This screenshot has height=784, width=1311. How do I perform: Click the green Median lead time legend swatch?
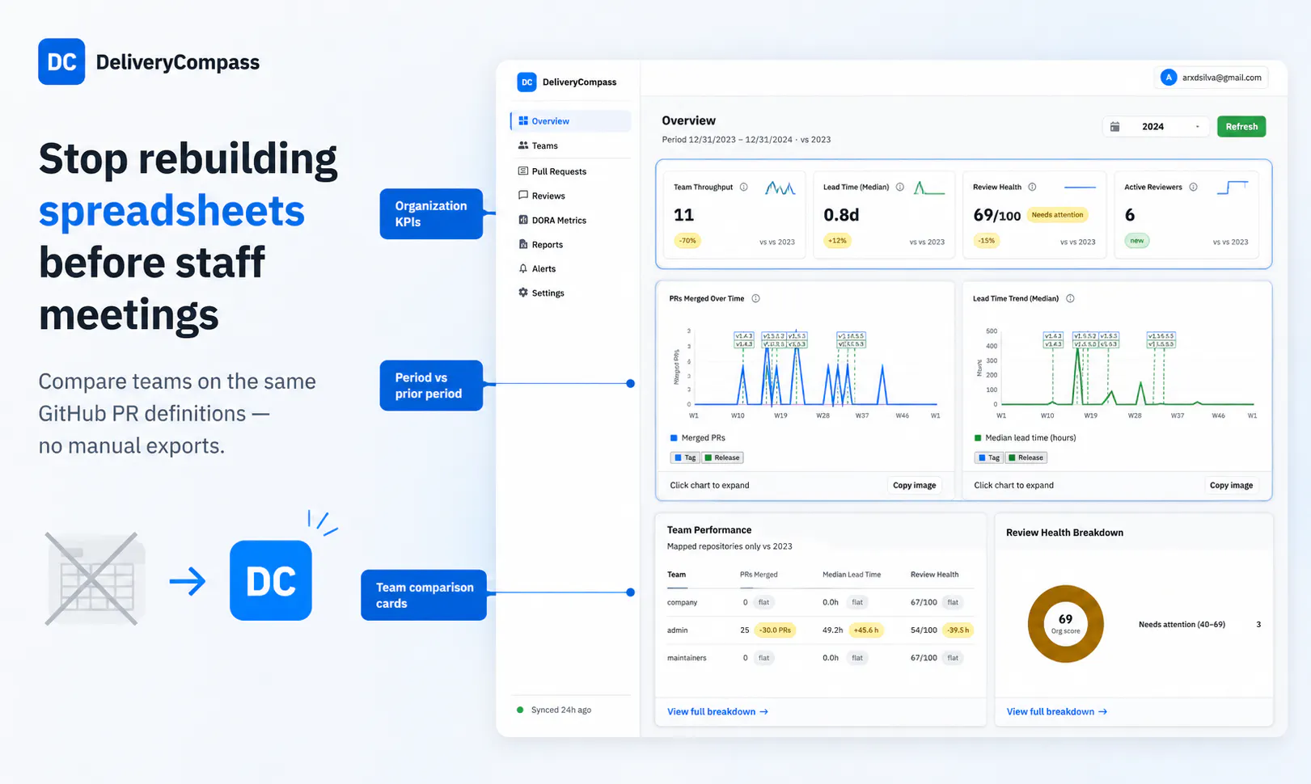pyautogui.click(x=978, y=438)
